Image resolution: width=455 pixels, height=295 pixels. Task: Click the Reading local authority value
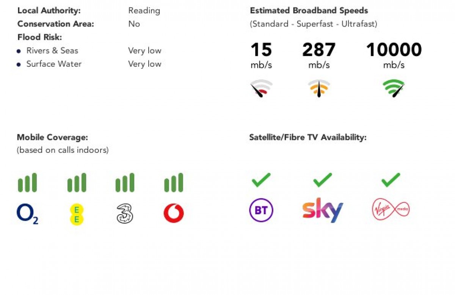(x=144, y=11)
